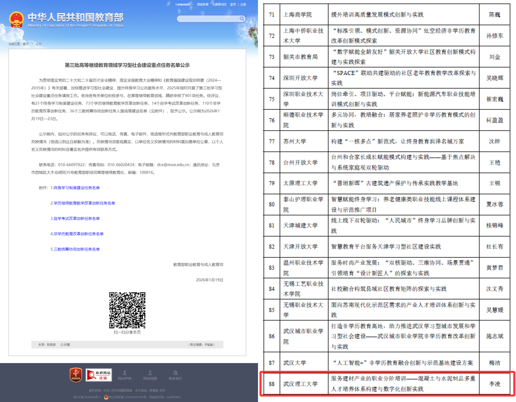Screen dimensions: 516x402
Task: Click the police badge icon beside 京公网安备
Action: tap(106, 397)
